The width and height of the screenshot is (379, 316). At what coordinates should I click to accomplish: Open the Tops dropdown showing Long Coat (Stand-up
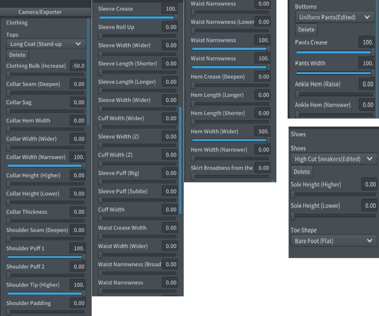pos(46,44)
